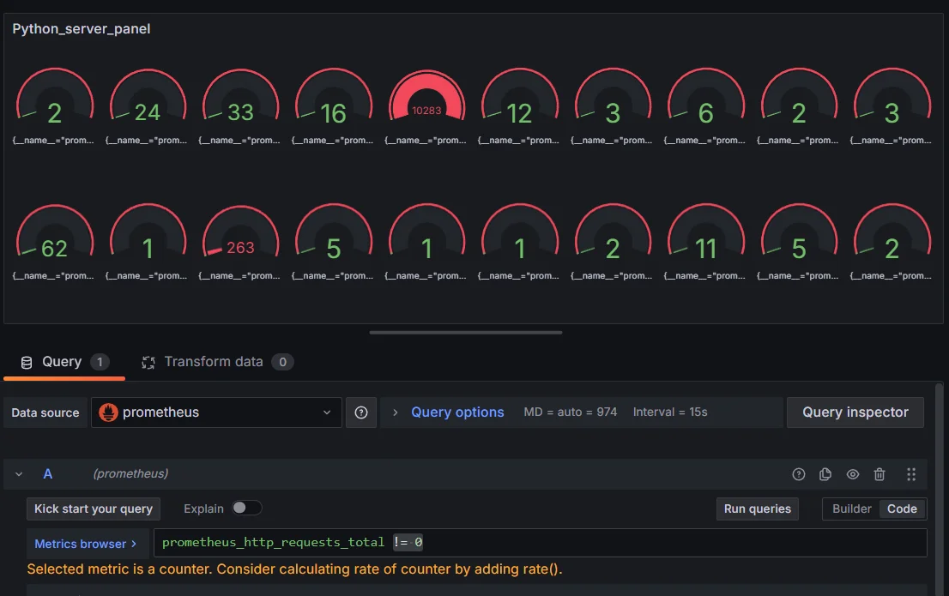Open the data source help icon
The width and height of the screenshot is (949, 596).
click(360, 412)
